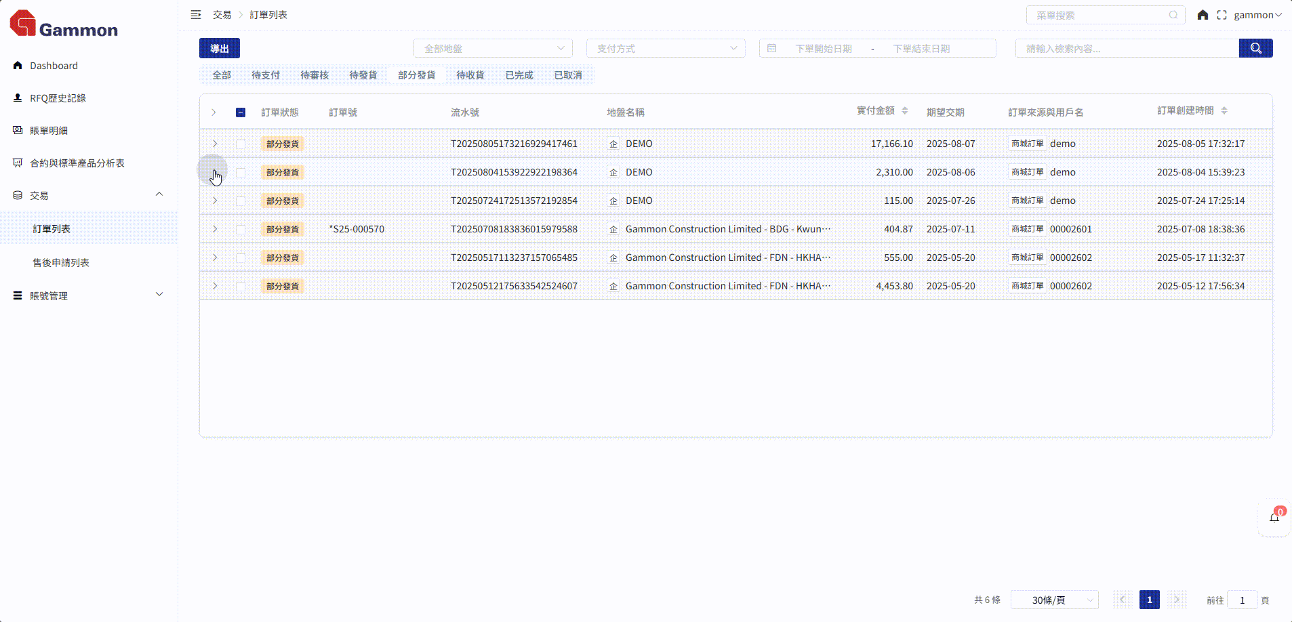Open the 支付方式 dropdown
This screenshot has width=1292, height=622.
tap(666, 48)
